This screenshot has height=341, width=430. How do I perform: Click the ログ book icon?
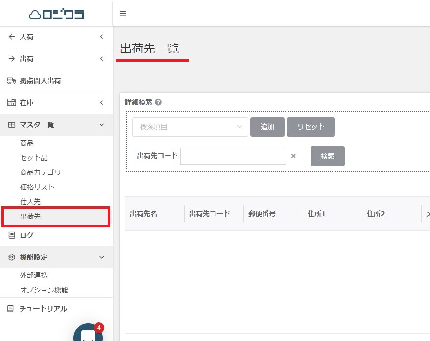tap(12, 235)
